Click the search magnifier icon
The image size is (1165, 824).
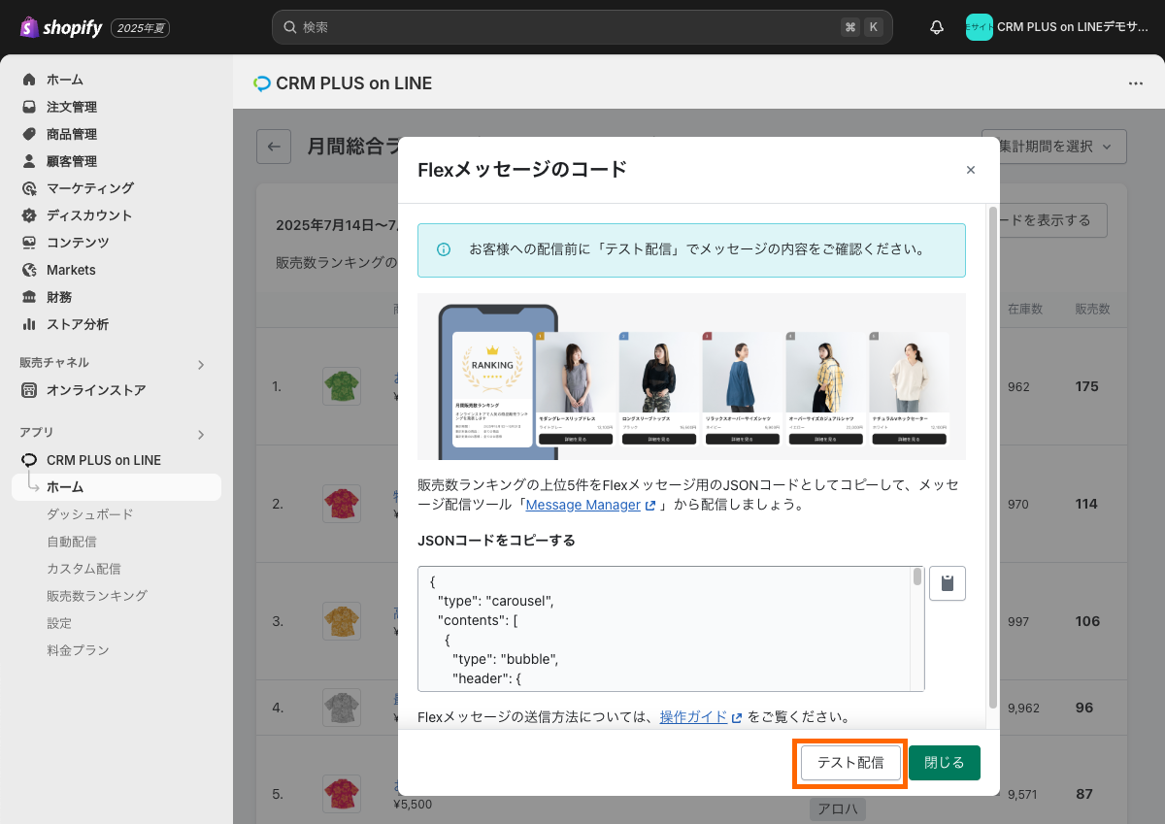click(x=289, y=27)
